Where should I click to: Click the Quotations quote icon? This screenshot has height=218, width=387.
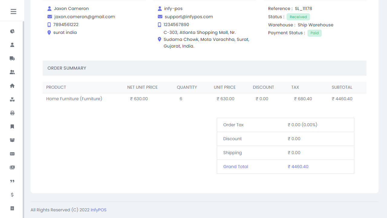point(12,181)
